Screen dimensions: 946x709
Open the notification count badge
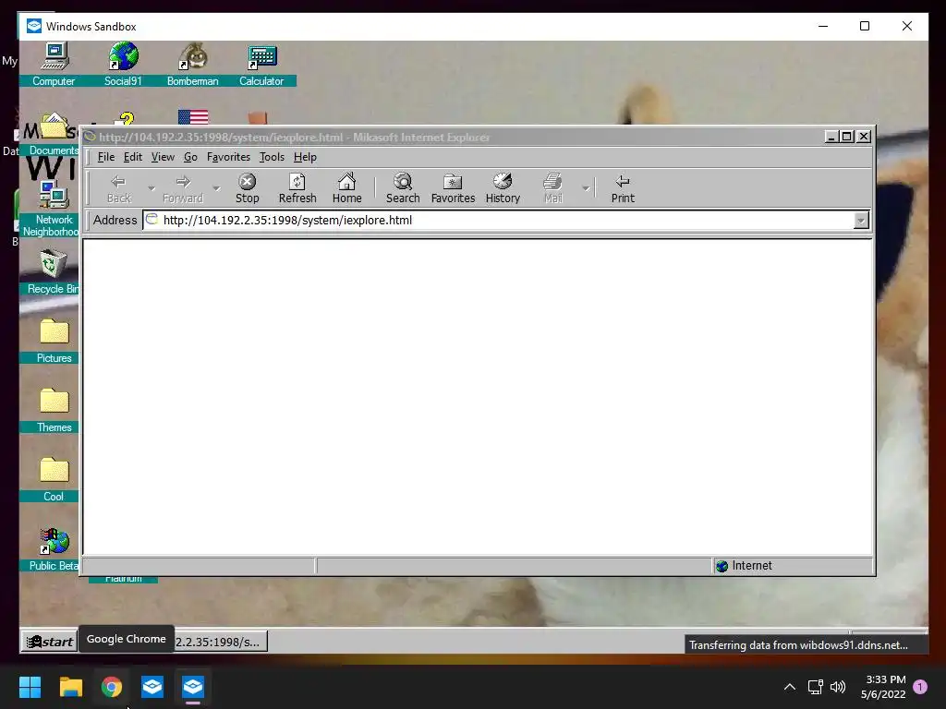click(x=920, y=687)
